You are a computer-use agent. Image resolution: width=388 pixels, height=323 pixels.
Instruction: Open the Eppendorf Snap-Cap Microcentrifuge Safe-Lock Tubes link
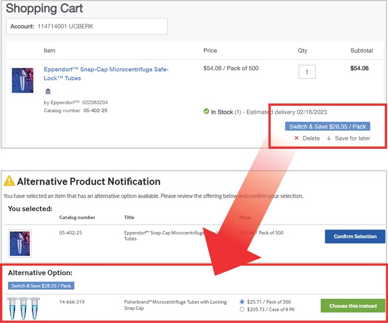(x=106, y=74)
